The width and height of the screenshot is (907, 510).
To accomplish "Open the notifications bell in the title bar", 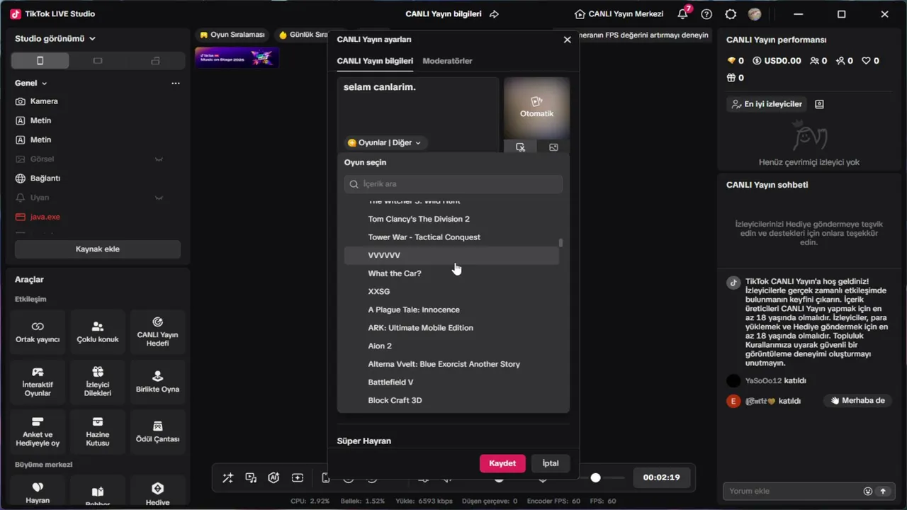I will 683,14.
